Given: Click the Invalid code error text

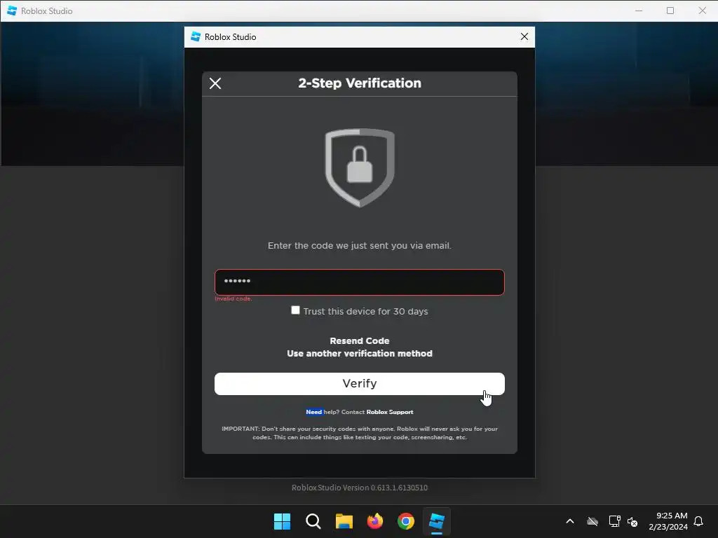Looking at the screenshot, I should pos(233,298).
